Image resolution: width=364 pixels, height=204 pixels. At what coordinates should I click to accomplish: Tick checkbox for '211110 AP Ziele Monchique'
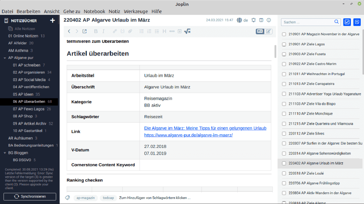(284, 114)
